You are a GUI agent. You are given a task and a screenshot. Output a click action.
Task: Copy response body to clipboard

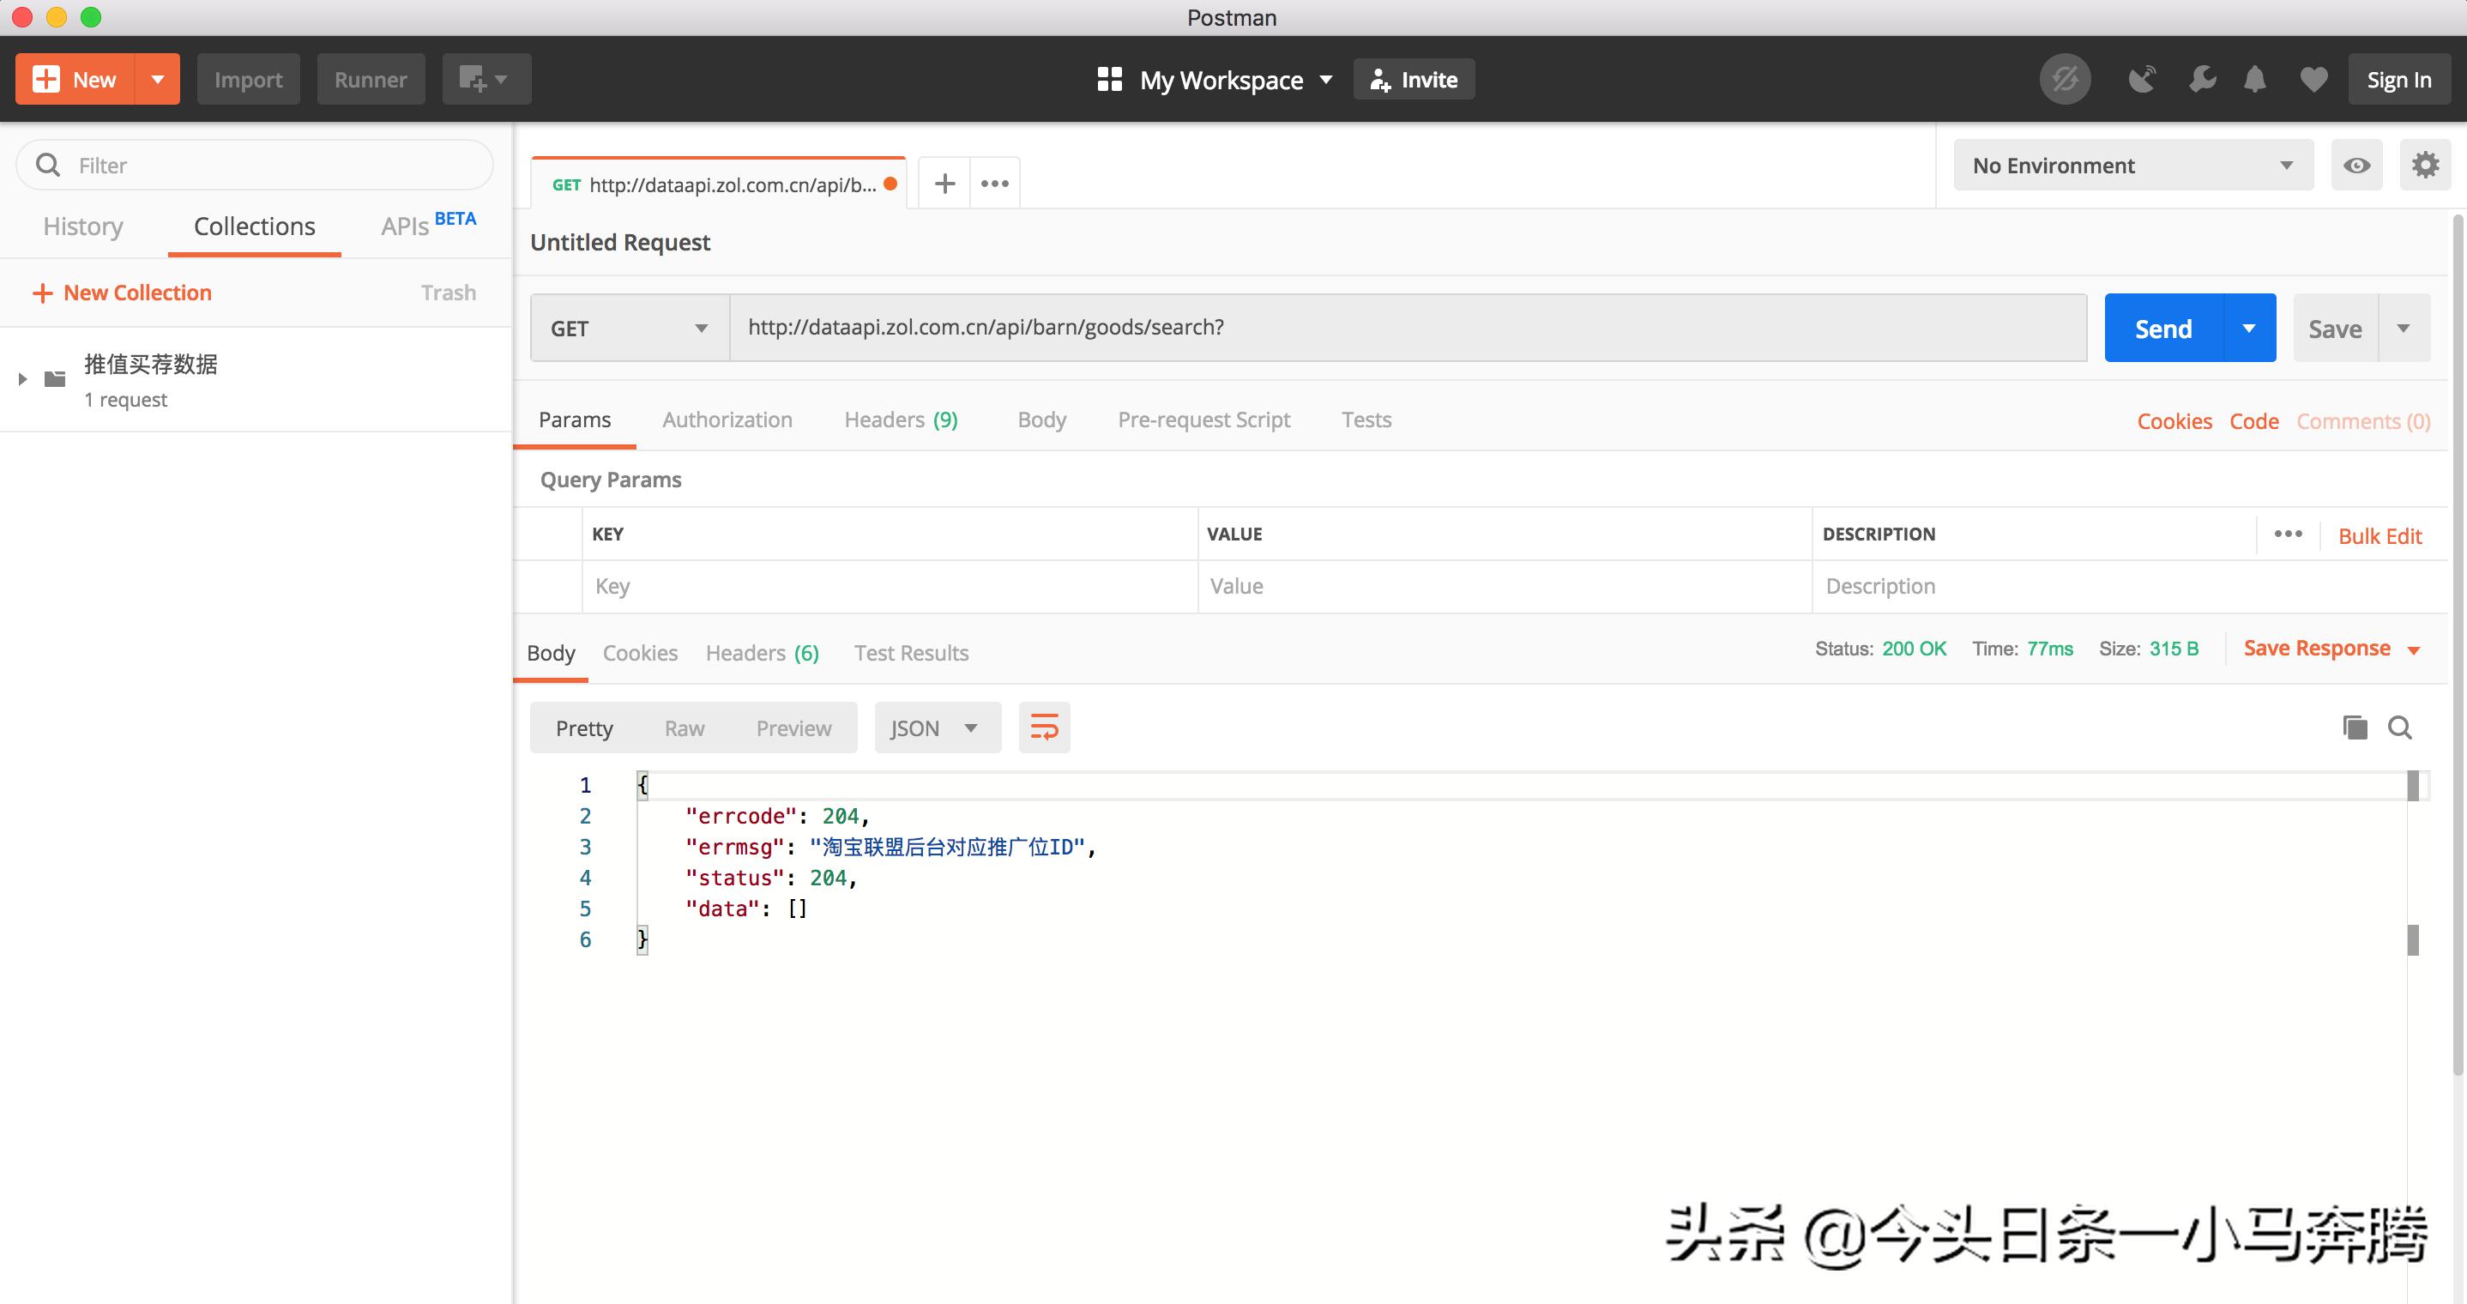coord(2355,728)
